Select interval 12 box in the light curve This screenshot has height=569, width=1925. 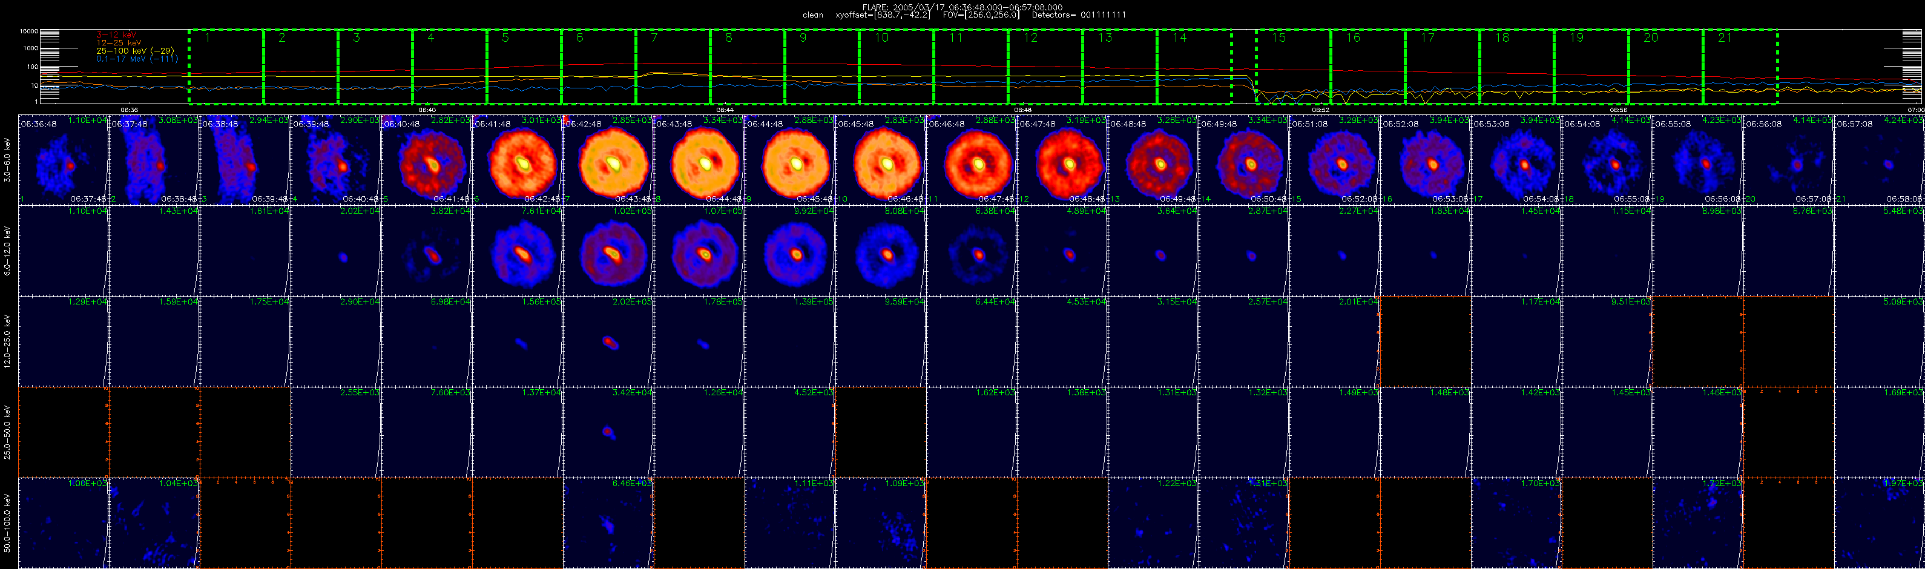click(x=1045, y=67)
